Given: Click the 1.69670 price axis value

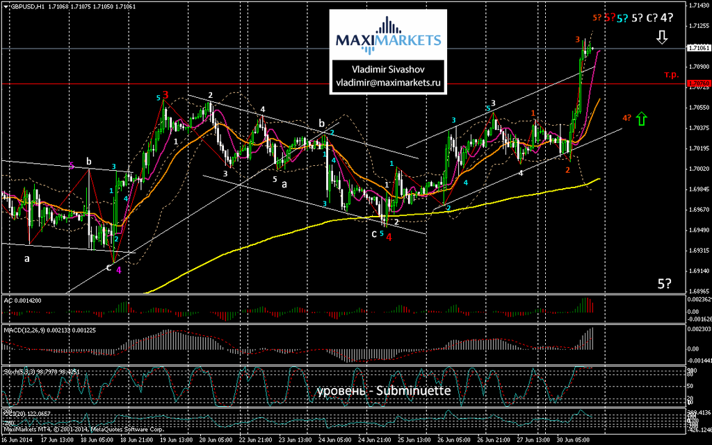Looking at the screenshot, I should pos(699,210).
